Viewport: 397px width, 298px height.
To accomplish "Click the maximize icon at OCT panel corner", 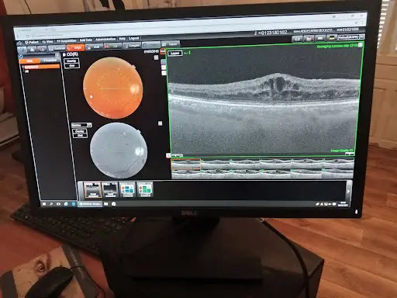I will [361, 45].
